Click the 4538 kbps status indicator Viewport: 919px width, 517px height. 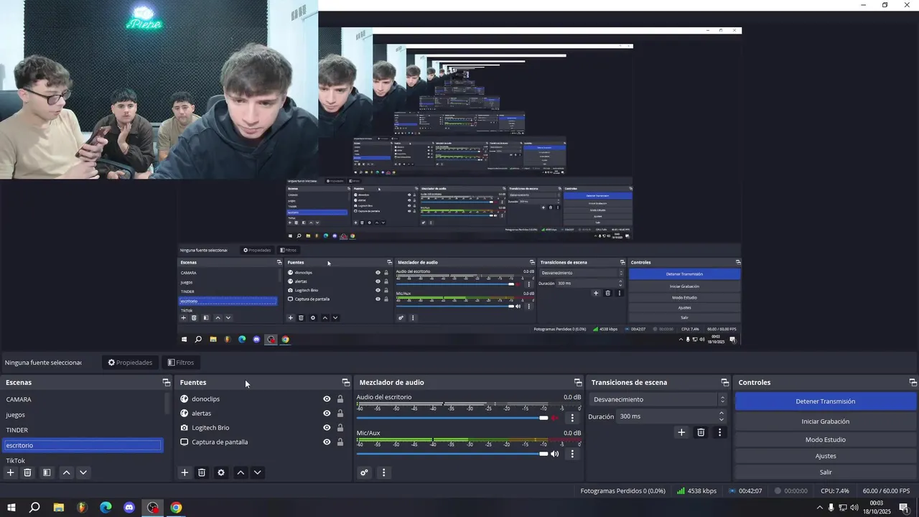pyautogui.click(x=696, y=491)
